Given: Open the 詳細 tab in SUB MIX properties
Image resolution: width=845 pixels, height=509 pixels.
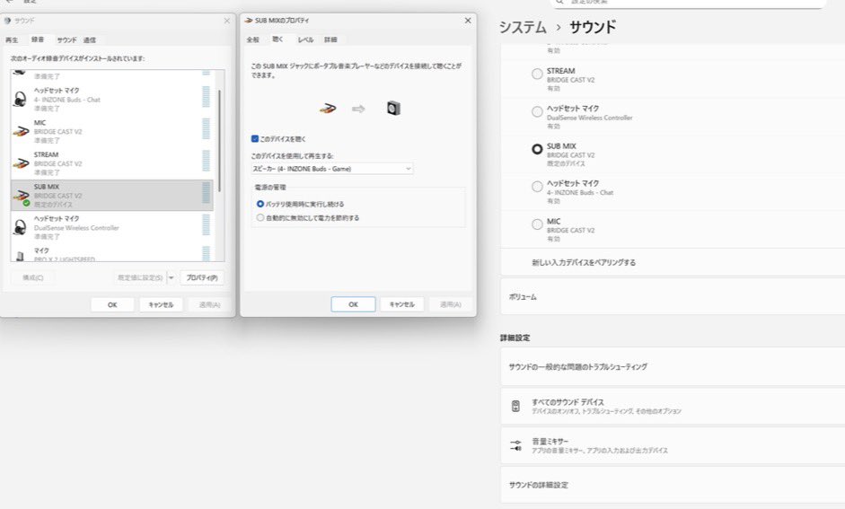Looking at the screenshot, I should [x=330, y=39].
